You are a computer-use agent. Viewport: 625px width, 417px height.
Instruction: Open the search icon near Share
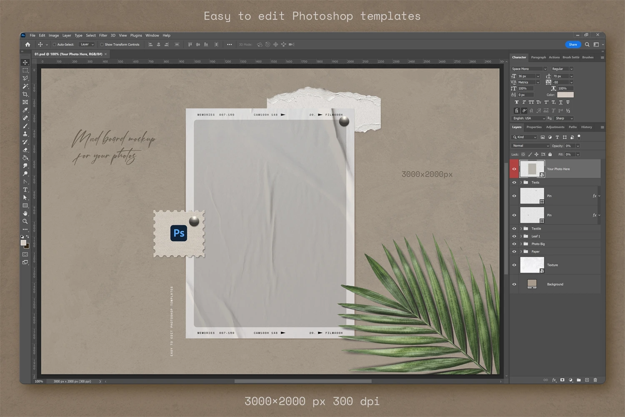587,45
